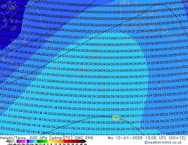Select the dark blue -30°C legend swatch
188x145 pixels.
pyautogui.click(x=28, y=141)
